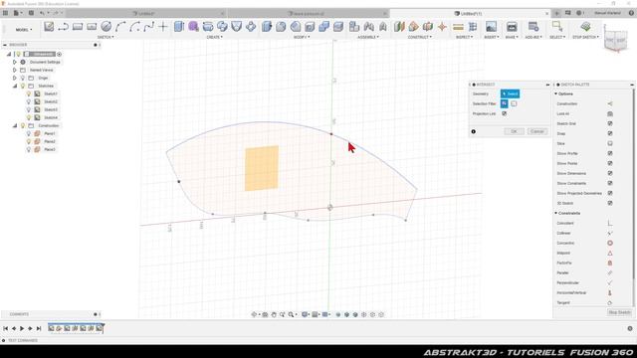
Task: Apply the Midpoint constraint
Action: 610,253
